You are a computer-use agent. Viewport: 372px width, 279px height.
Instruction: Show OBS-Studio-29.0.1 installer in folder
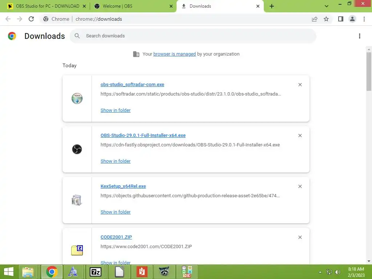116,161
